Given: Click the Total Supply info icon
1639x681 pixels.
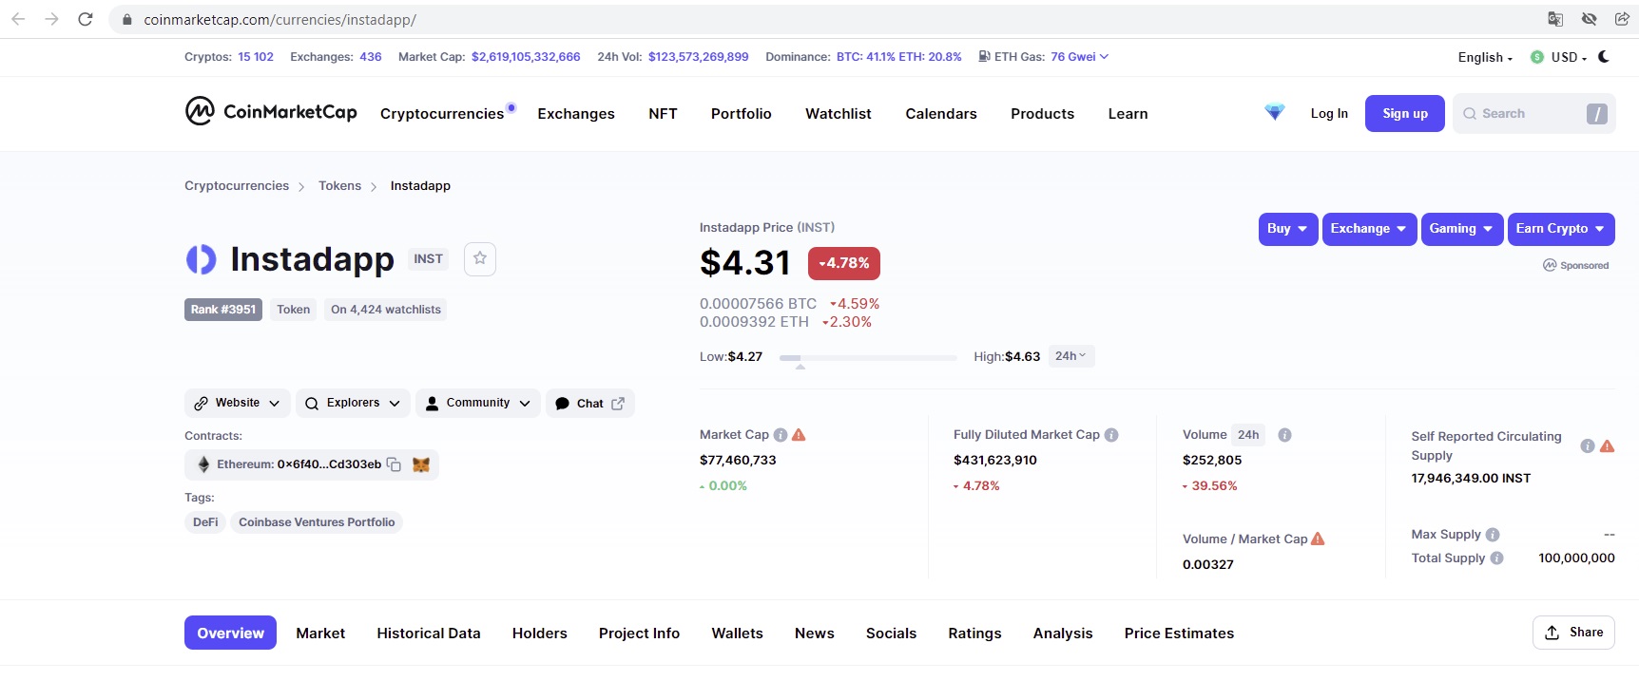Looking at the screenshot, I should coord(1496,558).
